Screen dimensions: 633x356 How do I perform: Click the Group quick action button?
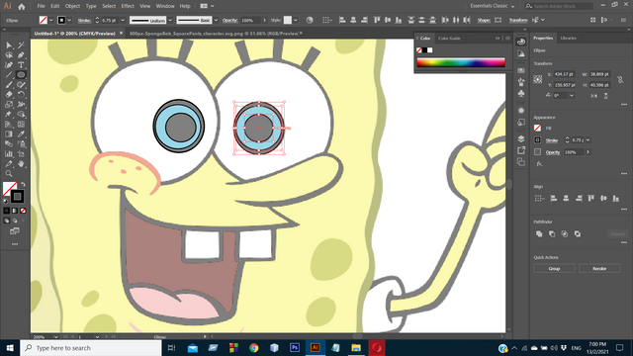pos(554,268)
